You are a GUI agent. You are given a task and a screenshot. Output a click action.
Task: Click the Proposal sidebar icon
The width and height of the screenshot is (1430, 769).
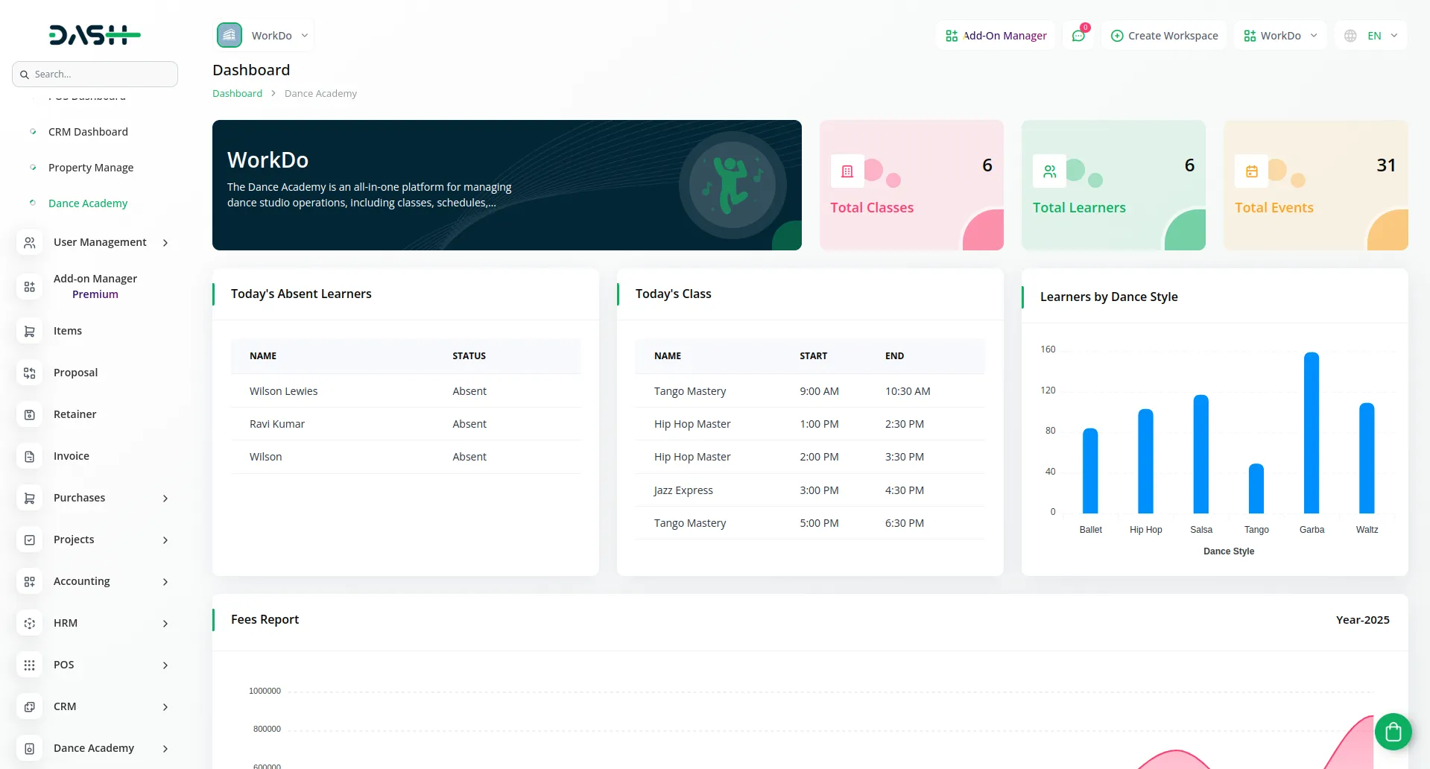[30, 373]
